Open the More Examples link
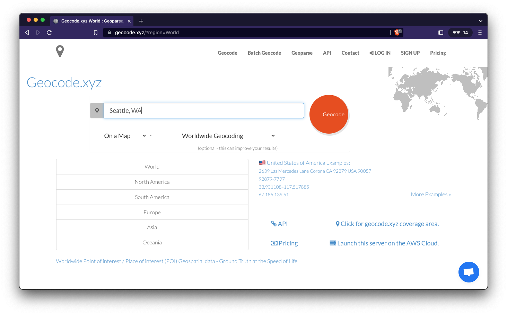 [x=430, y=195]
